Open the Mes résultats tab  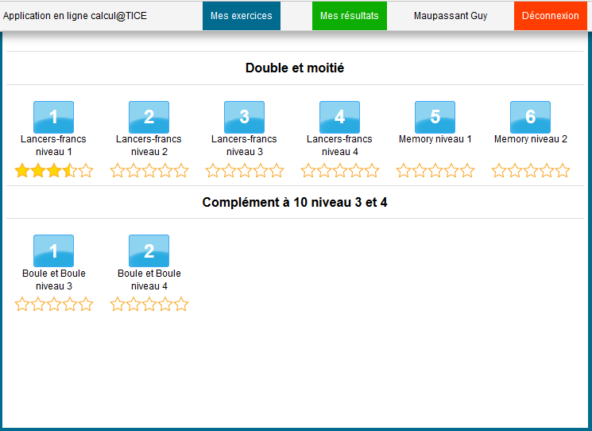pos(349,16)
